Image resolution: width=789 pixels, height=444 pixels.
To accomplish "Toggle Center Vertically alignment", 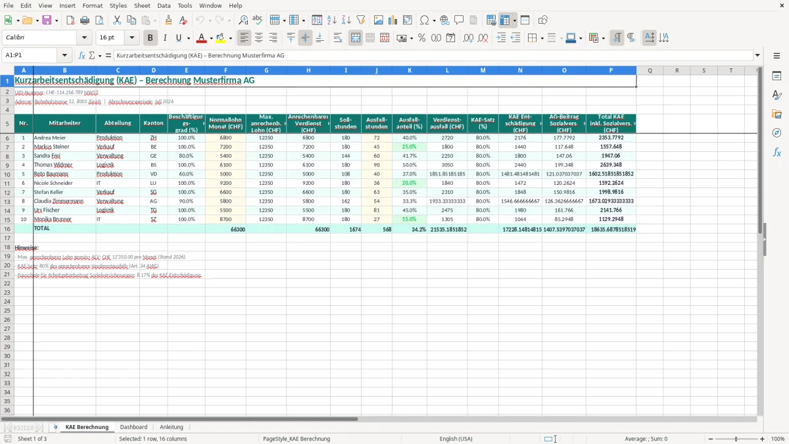I will coord(305,38).
